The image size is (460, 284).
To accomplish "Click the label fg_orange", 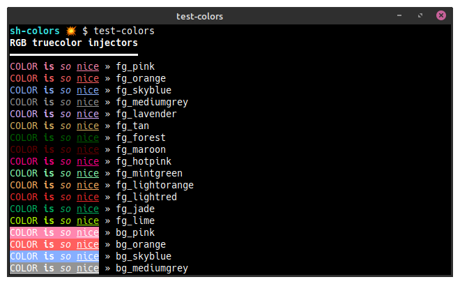I will 141,78.
